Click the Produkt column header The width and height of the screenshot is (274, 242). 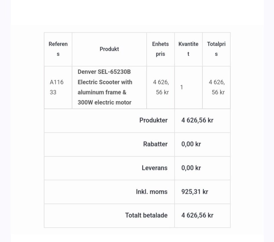tap(109, 49)
